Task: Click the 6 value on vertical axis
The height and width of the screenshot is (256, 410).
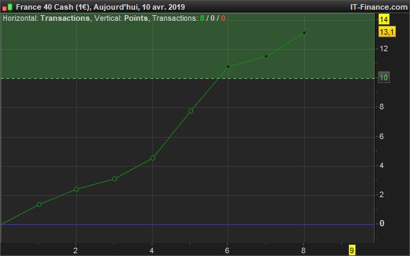Action: pos(382,136)
